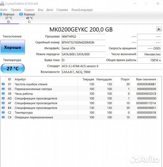Click the status orb for attribute AD
Image resolution: width=163 pixels, height=167 pixels.
[3, 98]
